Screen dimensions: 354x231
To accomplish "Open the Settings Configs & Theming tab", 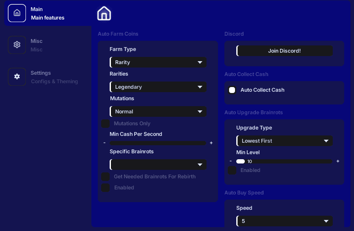I will tap(54, 77).
